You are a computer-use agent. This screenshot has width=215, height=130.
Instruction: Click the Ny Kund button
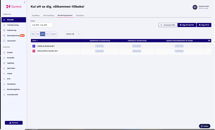14,123
